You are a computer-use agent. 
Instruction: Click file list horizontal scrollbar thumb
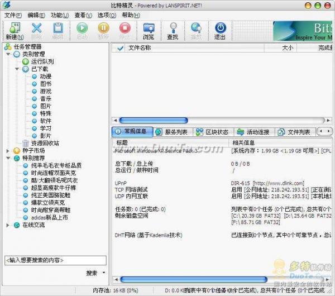click(x=154, y=120)
